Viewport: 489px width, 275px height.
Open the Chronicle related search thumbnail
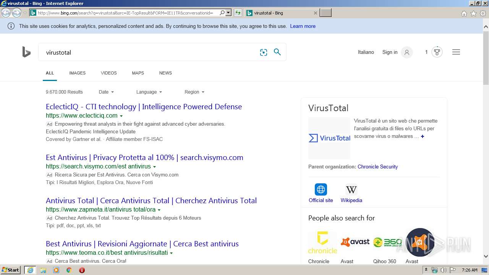point(322,243)
